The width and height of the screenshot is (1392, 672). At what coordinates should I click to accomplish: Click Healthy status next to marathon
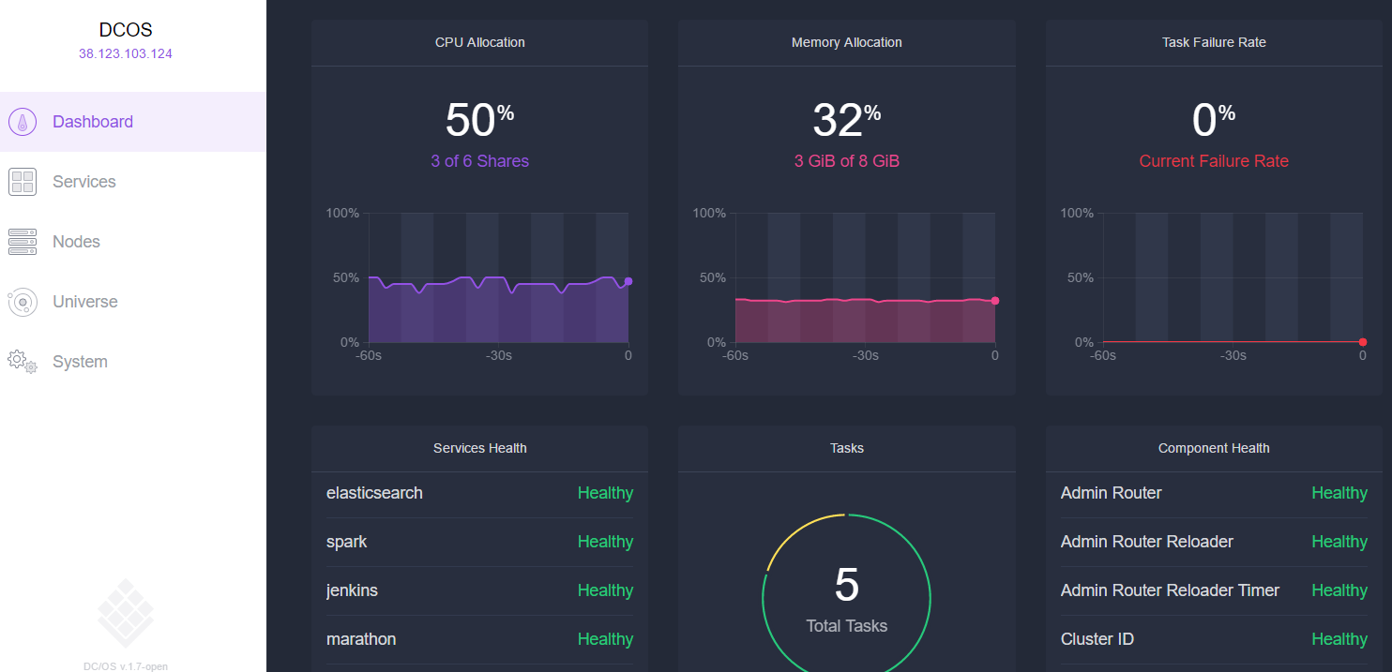click(605, 639)
